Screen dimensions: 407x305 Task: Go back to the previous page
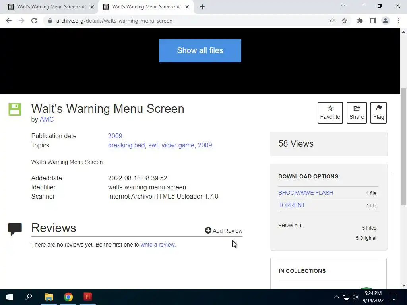point(9,21)
